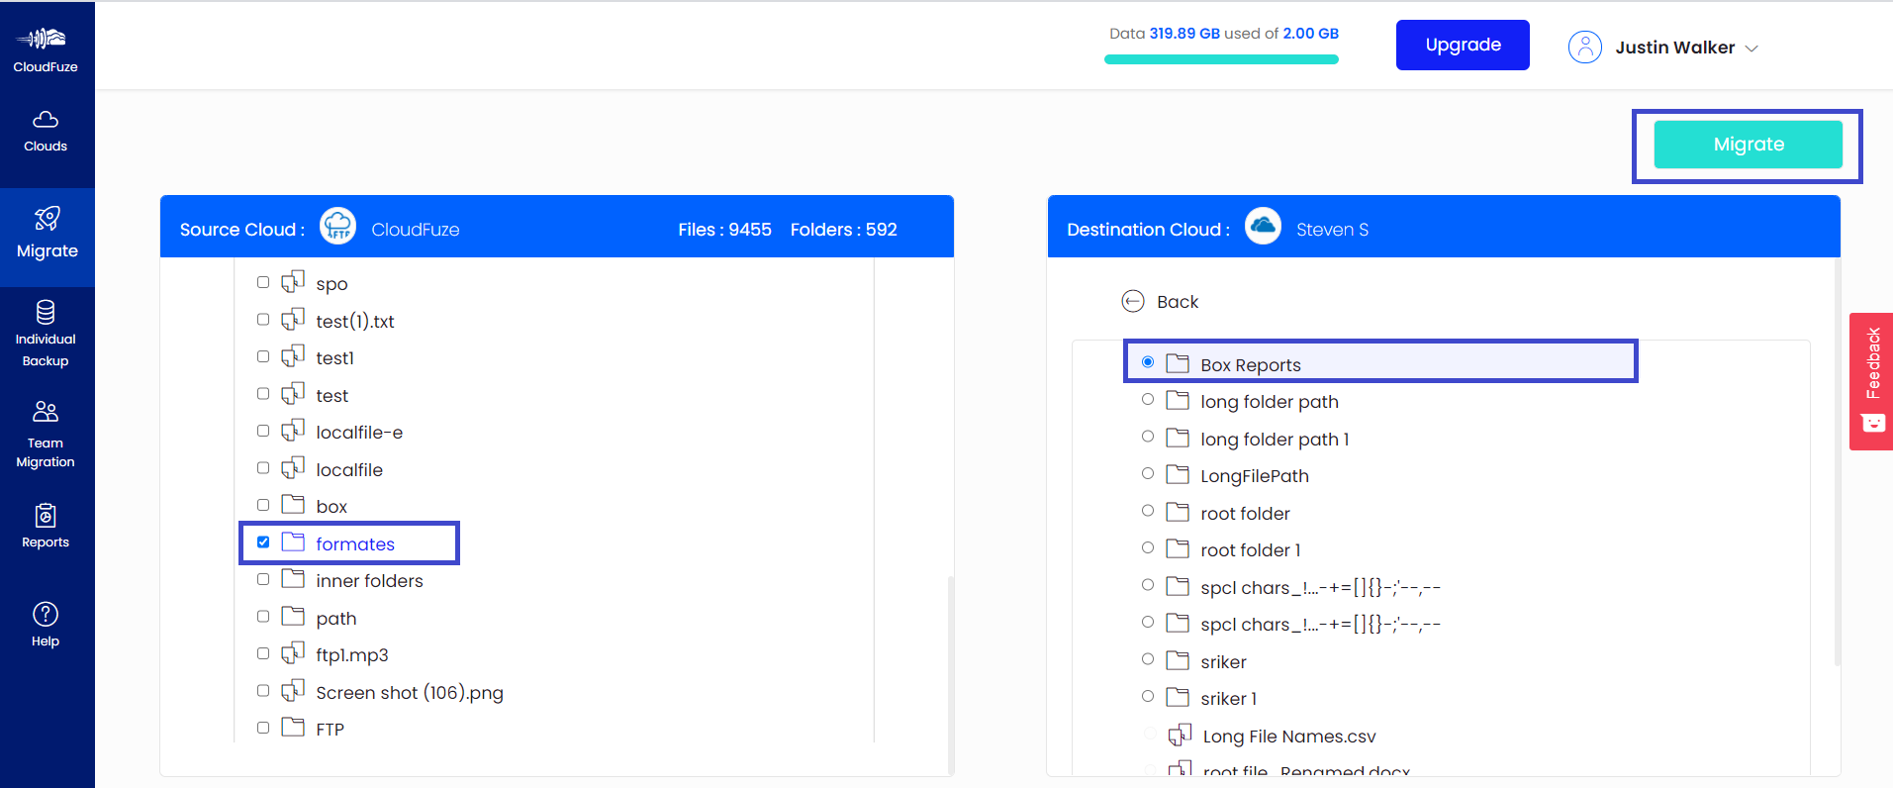This screenshot has height=788, width=1893.
Task: Click the localfile-e file icon
Action: click(x=292, y=431)
